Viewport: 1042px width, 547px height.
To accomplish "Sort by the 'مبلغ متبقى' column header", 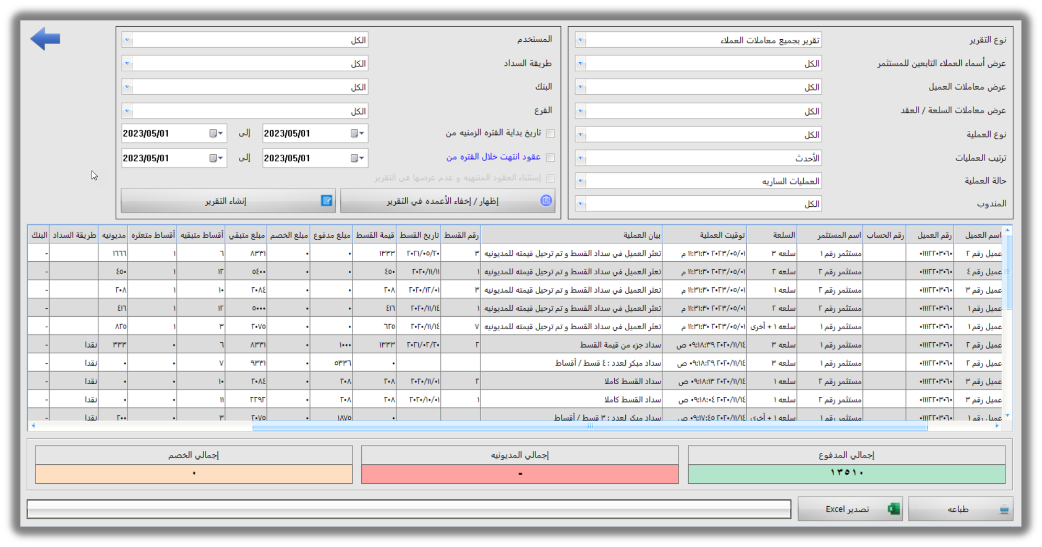I will coord(246,236).
